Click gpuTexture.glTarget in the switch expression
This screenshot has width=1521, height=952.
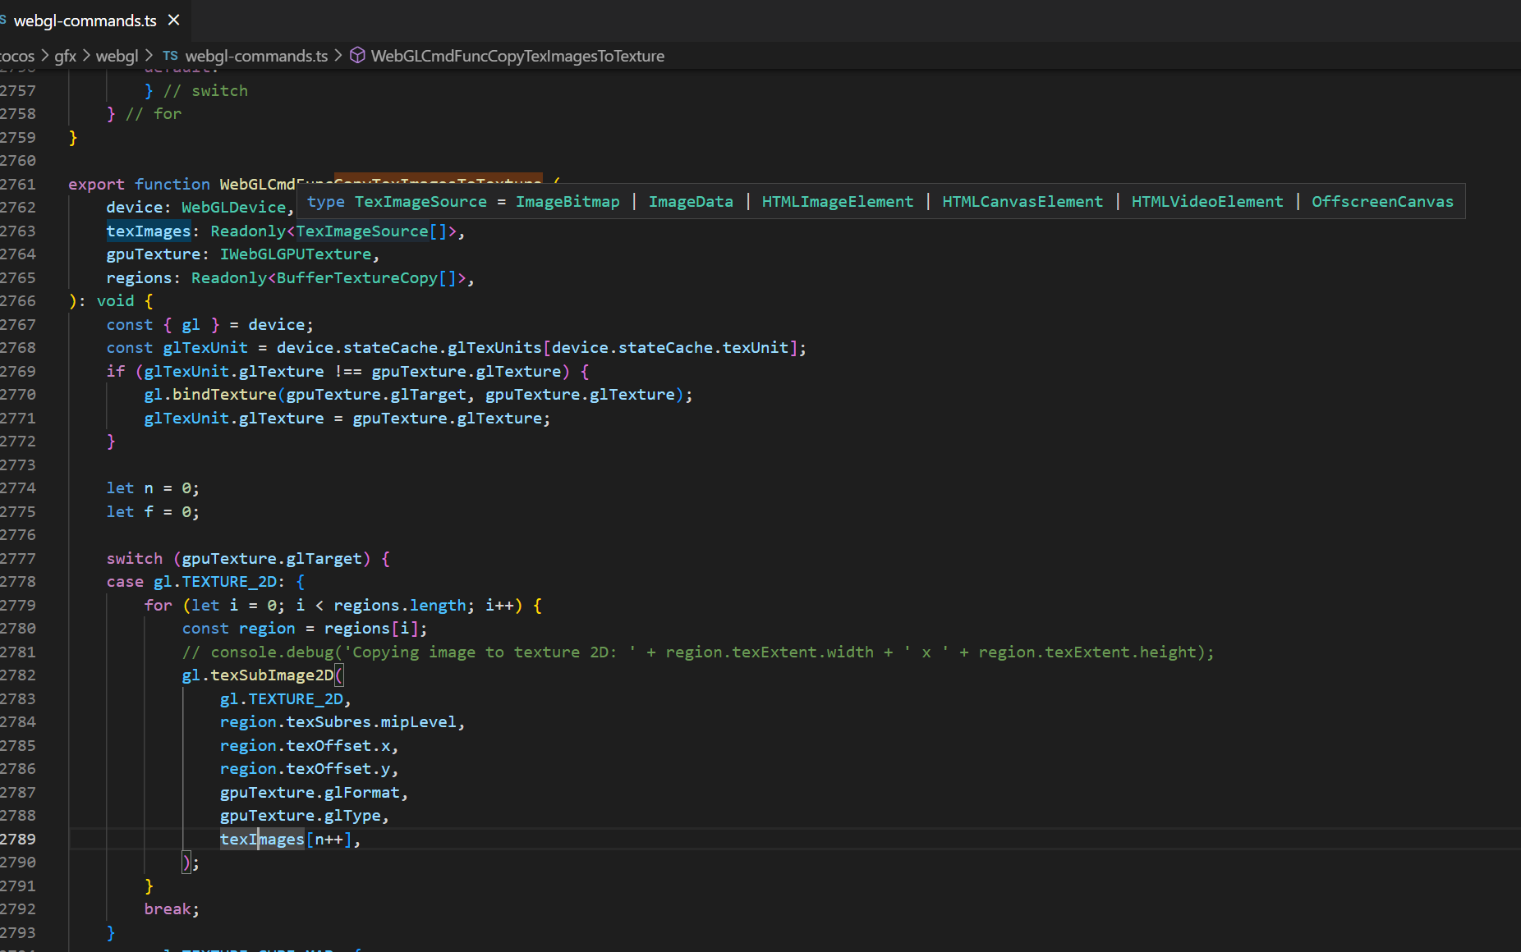272,559
